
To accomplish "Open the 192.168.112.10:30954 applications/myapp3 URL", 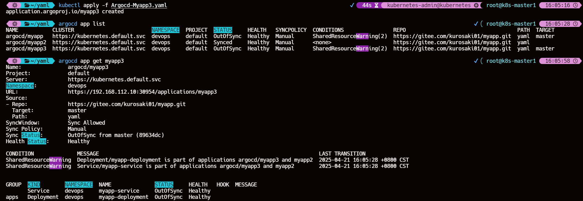I will pyautogui.click(x=142, y=92).
